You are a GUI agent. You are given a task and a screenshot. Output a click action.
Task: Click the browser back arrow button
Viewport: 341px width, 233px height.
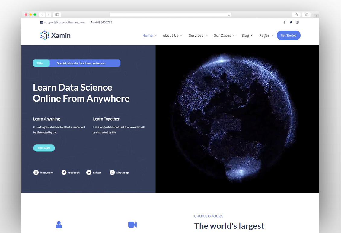point(42,15)
